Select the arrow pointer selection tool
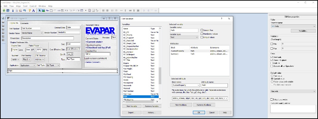 39,10
